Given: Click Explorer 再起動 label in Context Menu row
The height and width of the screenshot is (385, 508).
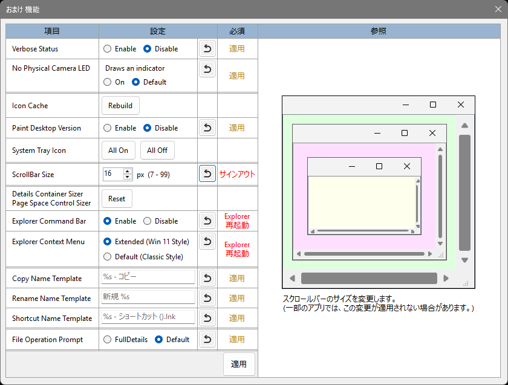Looking at the screenshot, I should click(x=237, y=249).
